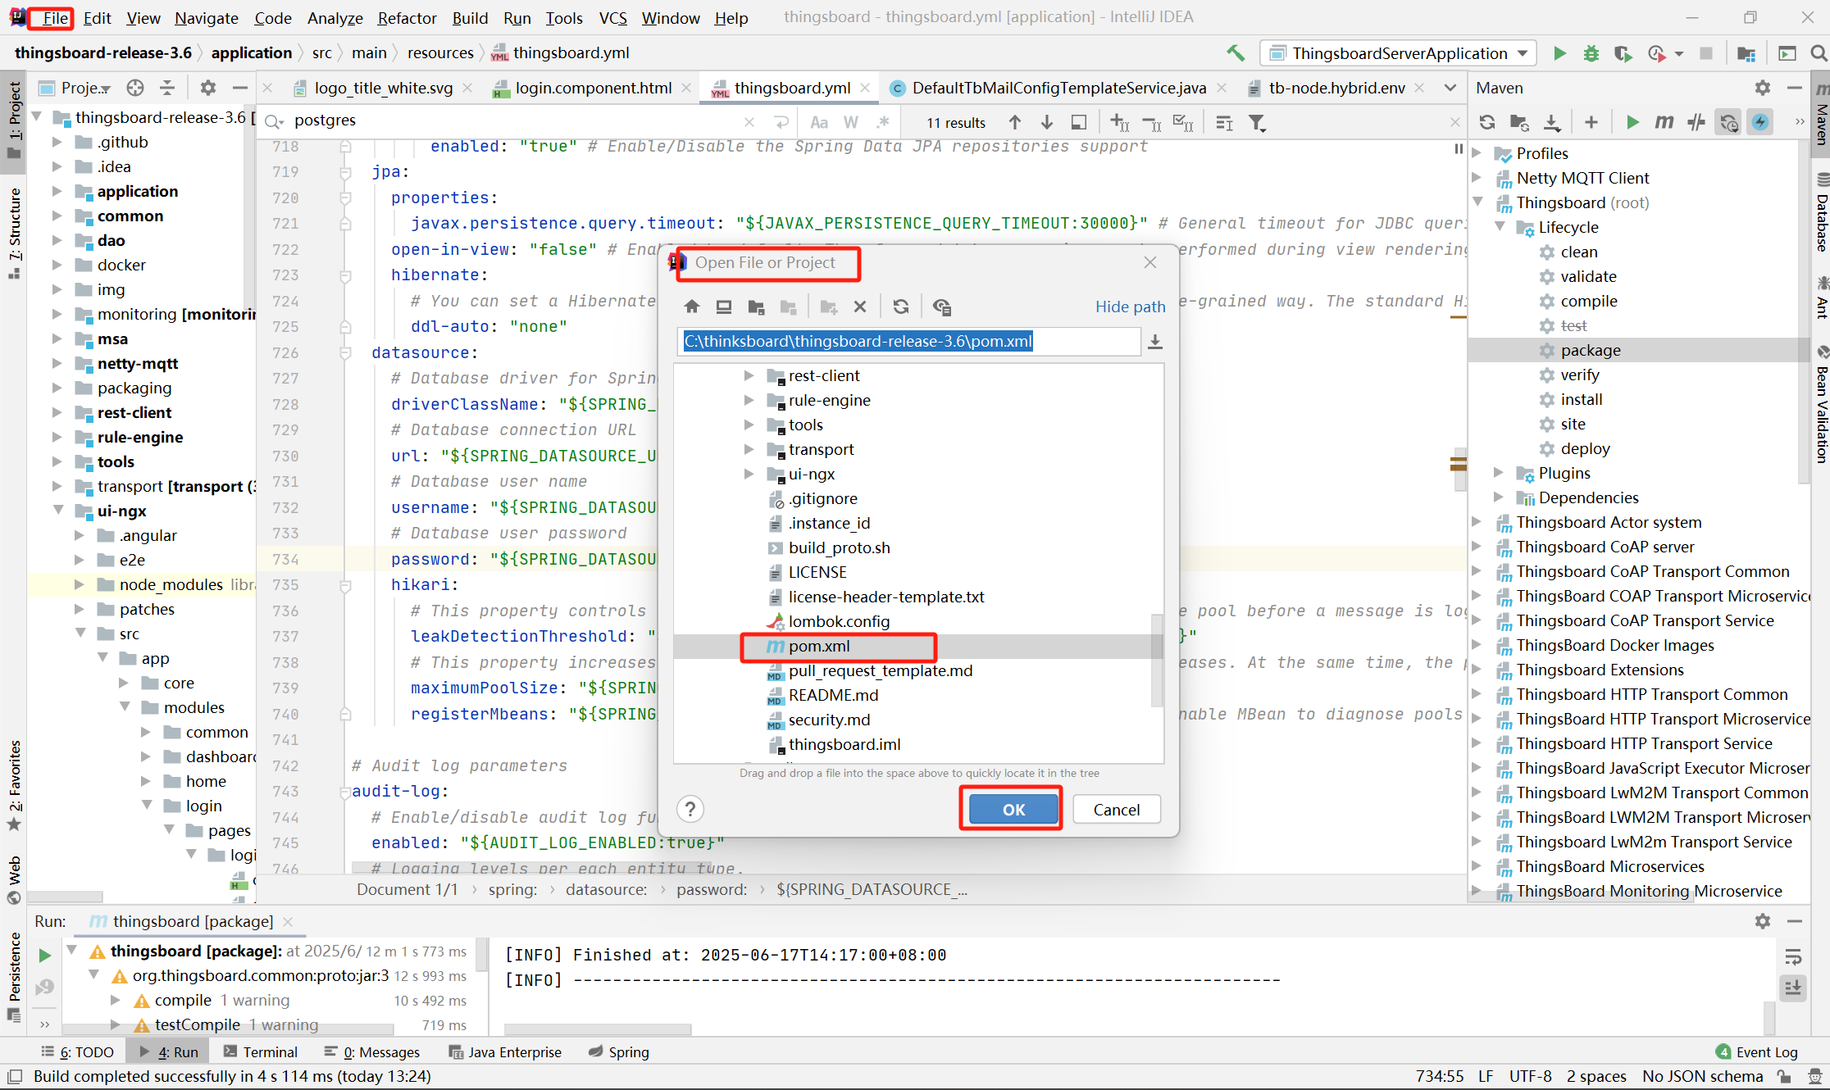Collapse ui-ngx folder in Project tree
Image resolution: width=1830 pixels, height=1090 pixels.
point(57,511)
